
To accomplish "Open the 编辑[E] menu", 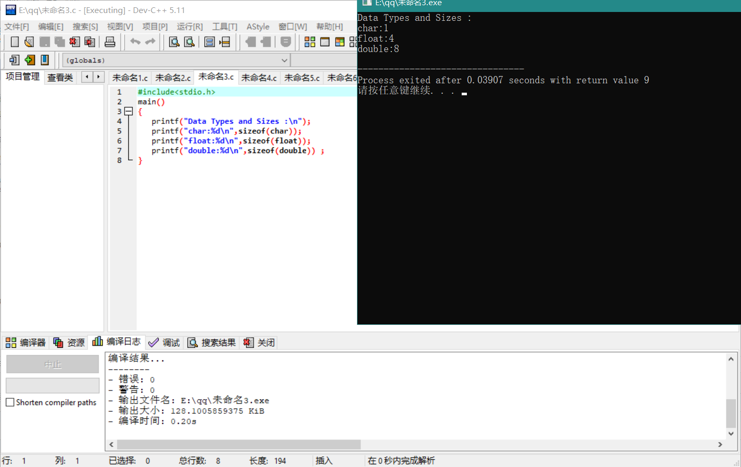I will tap(51, 27).
